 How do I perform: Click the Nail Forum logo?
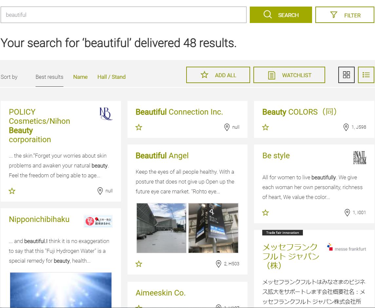tap(360, 158)
